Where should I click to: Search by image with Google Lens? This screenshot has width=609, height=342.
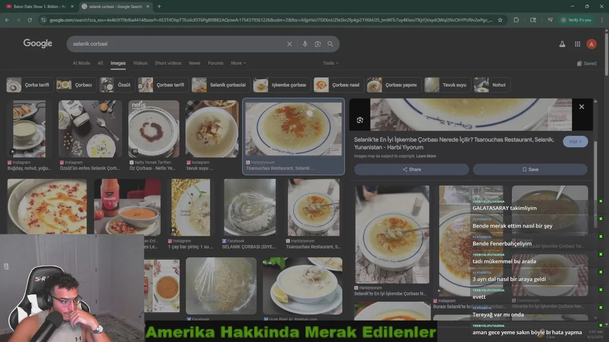(x=317, y=44)
